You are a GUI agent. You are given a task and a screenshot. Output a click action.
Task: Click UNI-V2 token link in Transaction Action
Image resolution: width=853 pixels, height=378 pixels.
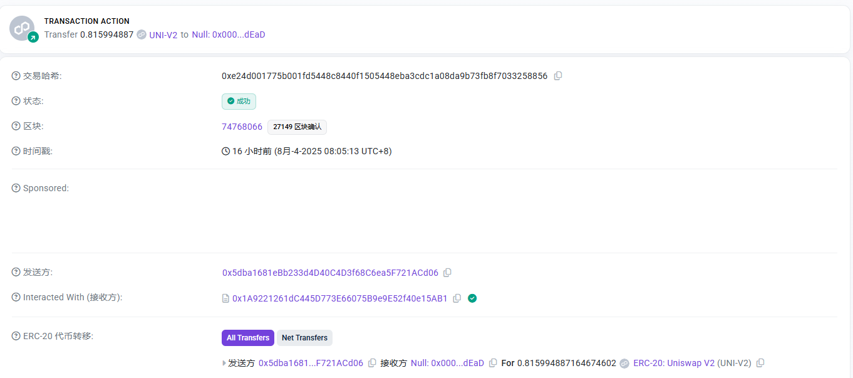[163, 34]
